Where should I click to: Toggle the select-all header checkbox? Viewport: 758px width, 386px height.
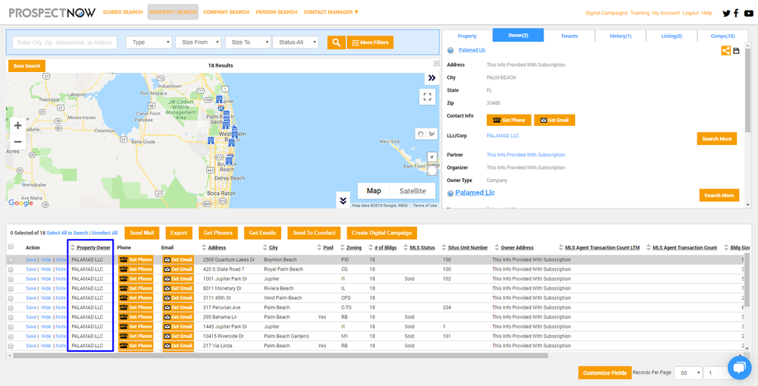tap(11, 246)
